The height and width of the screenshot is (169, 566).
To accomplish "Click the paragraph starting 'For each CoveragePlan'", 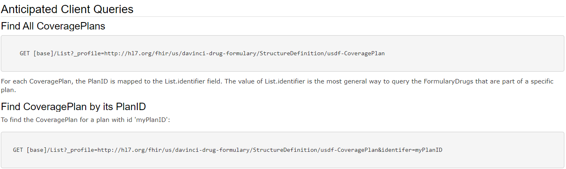I will (x=277, y=86).
